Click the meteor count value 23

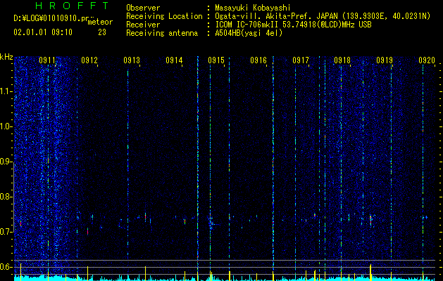(102, 32)
